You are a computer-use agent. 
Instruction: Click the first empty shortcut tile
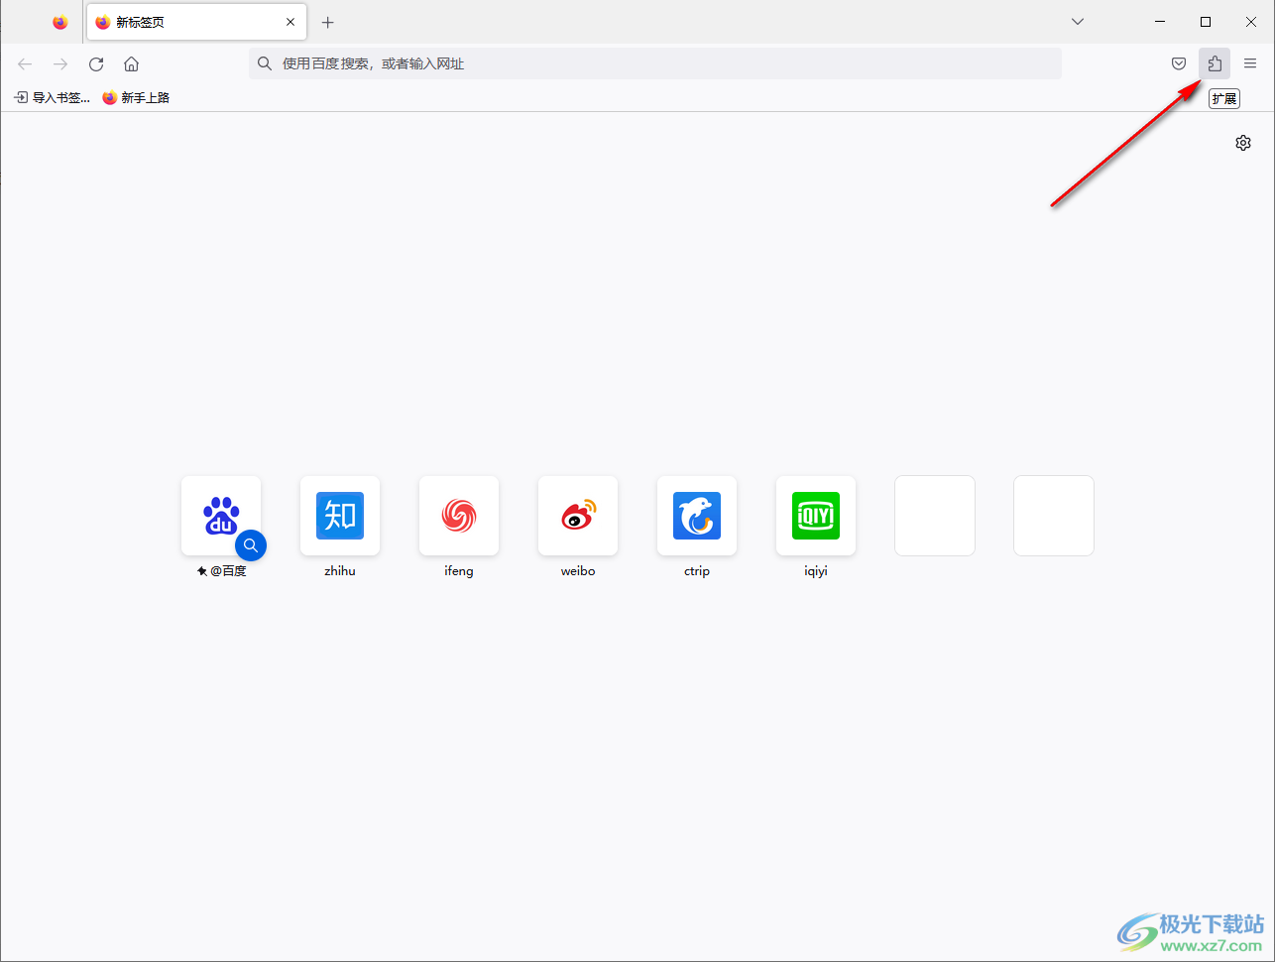(935, 516)
